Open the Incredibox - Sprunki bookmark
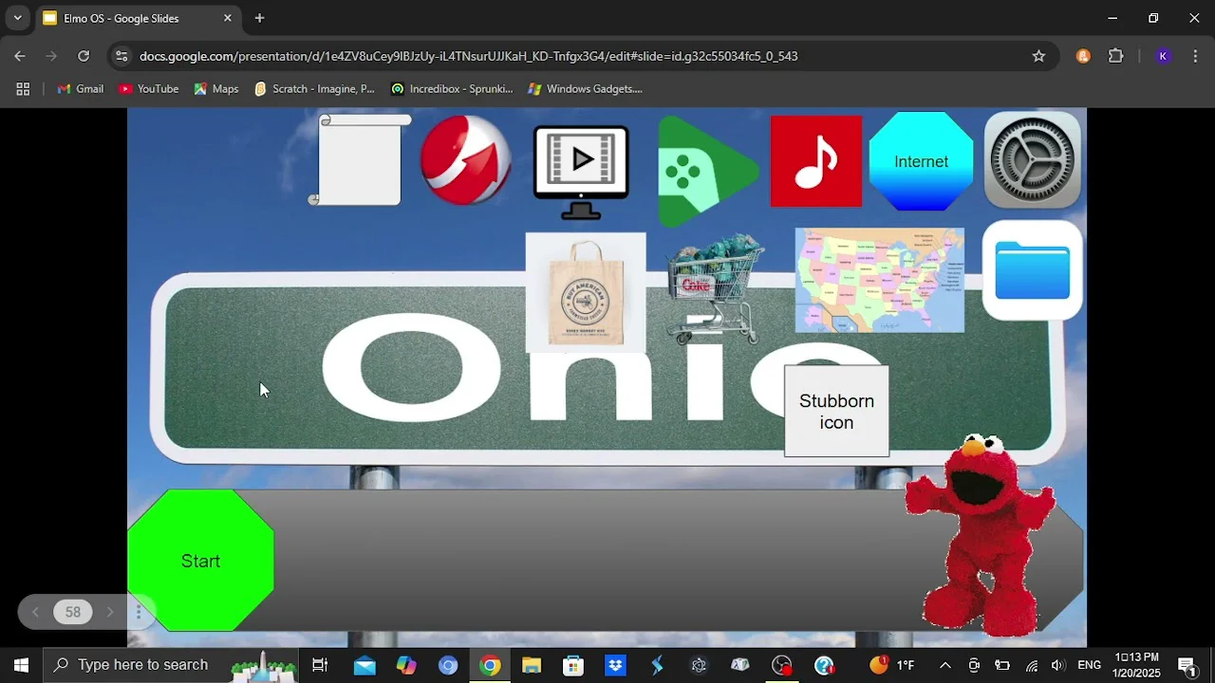The height and width of the screenshot is (683, 1215). pyautogui.click(x=452, y=89)
